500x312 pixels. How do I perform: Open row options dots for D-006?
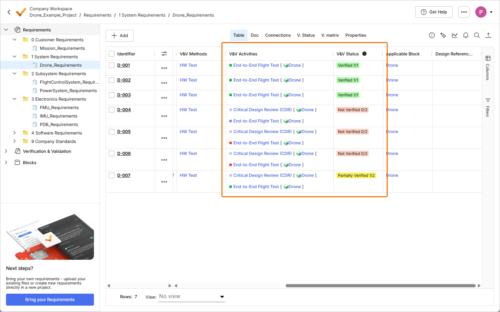point(164,160)
